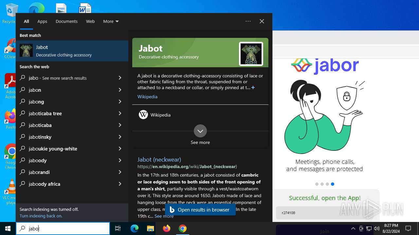419x235 pixels.
Task: Expand the 'jabotinsky' suggestion arrow
Action: click(x=120, y=137)
